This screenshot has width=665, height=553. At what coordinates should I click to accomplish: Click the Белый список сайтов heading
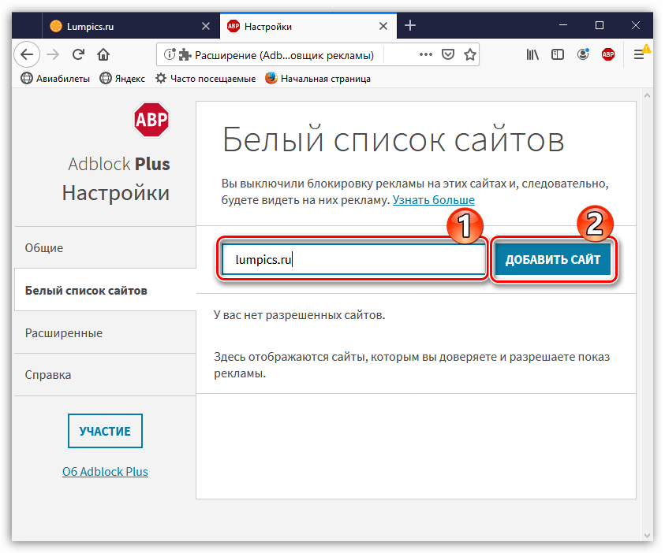(393, 139)
